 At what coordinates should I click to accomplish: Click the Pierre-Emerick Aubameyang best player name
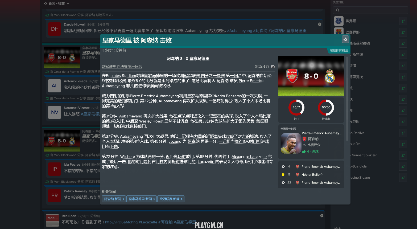[322, 133]
